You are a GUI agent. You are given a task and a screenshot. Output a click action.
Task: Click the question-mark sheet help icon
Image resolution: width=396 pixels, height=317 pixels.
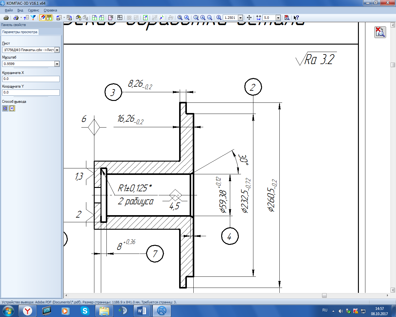pos(26,18)
